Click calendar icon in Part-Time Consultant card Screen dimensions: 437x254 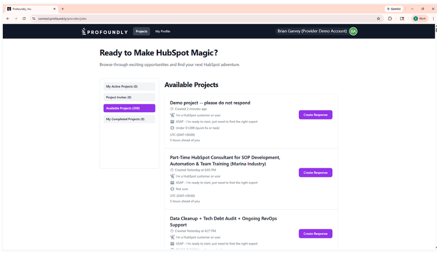coord(172,183)
